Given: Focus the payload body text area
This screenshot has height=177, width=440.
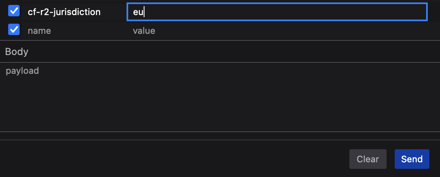Looking at the screenshot, I should pyautogui.click(x=220, y=97).
